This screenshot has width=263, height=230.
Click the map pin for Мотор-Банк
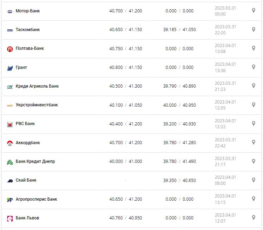point(253,11)
